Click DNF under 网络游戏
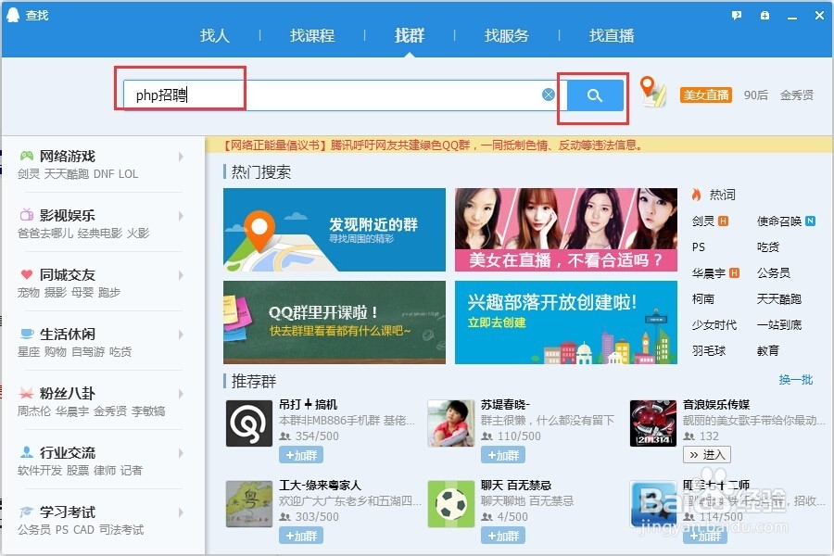834x556 pixels. click(103, 174)
